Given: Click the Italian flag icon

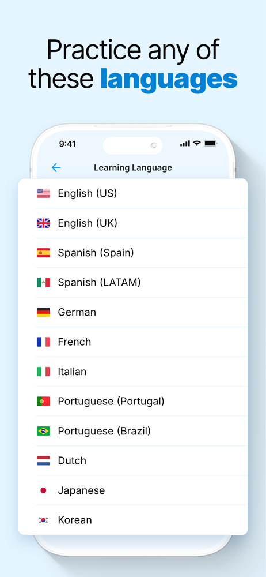Looking at the screenshot, I should 43,372.
